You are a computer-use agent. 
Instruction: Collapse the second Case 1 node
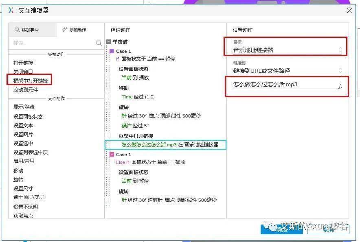tap(112, 155)
